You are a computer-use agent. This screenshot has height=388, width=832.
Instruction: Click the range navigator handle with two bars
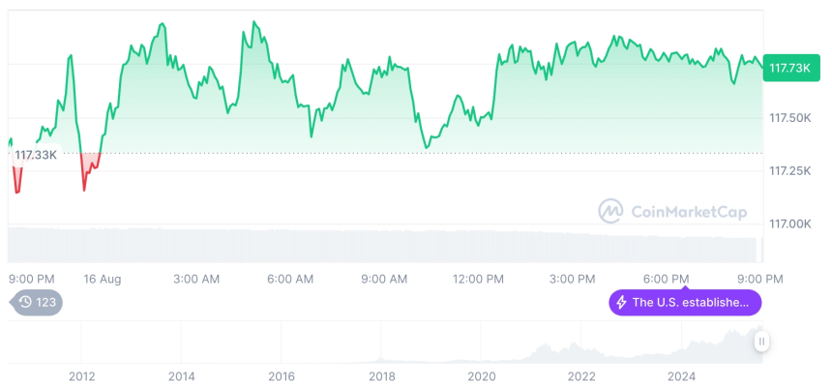click(x=762, y=342)
